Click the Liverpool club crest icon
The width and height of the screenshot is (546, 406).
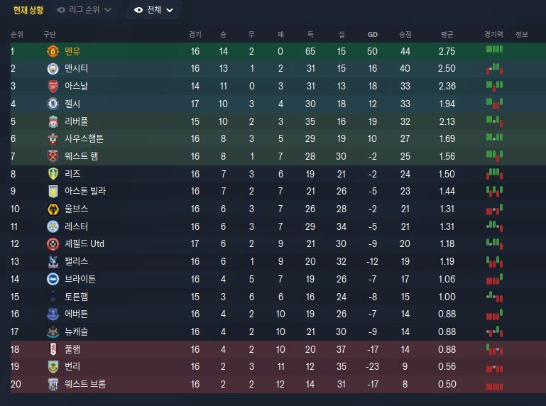pyautogui.click(x=53, y=121)
